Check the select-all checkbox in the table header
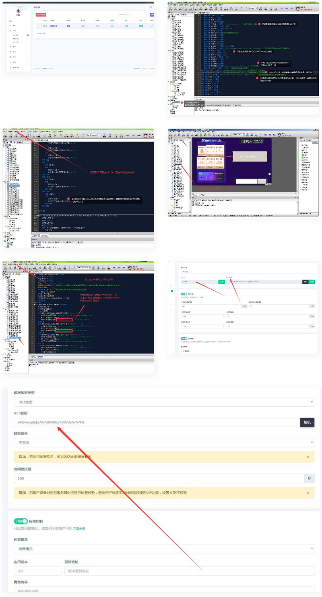This screenshot has height=597, width=322. 37,20
